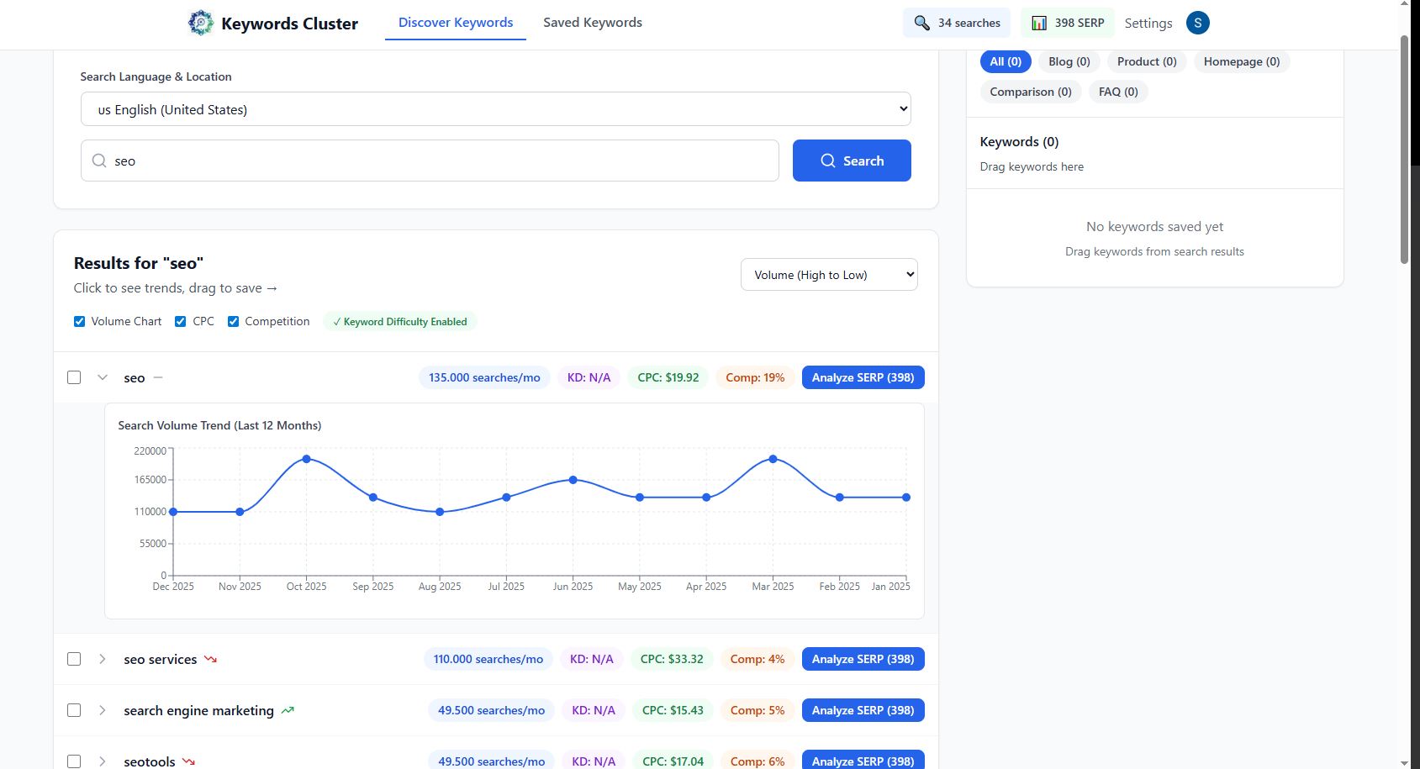The width and height of the screenshot is (1420, 769).
Task: Select the Blog (0) filter tab
Action: pos(1069,61)
